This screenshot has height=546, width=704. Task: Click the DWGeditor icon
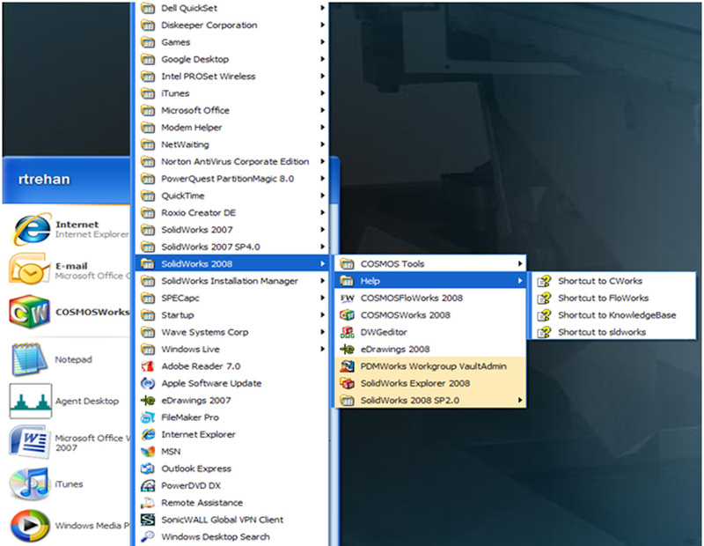347,332
